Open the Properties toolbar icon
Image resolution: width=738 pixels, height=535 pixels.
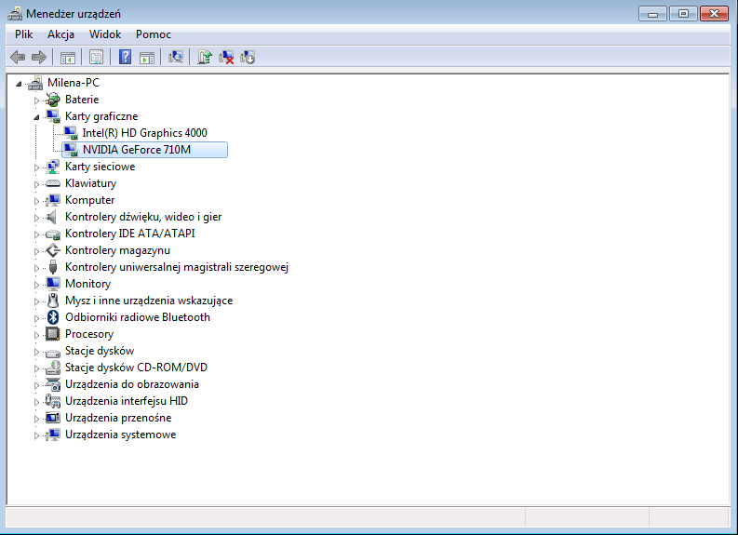click(x=96, y=58)
